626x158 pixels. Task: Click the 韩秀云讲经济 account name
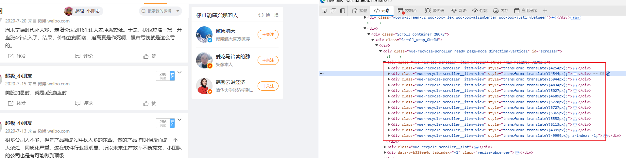(230, 82)
